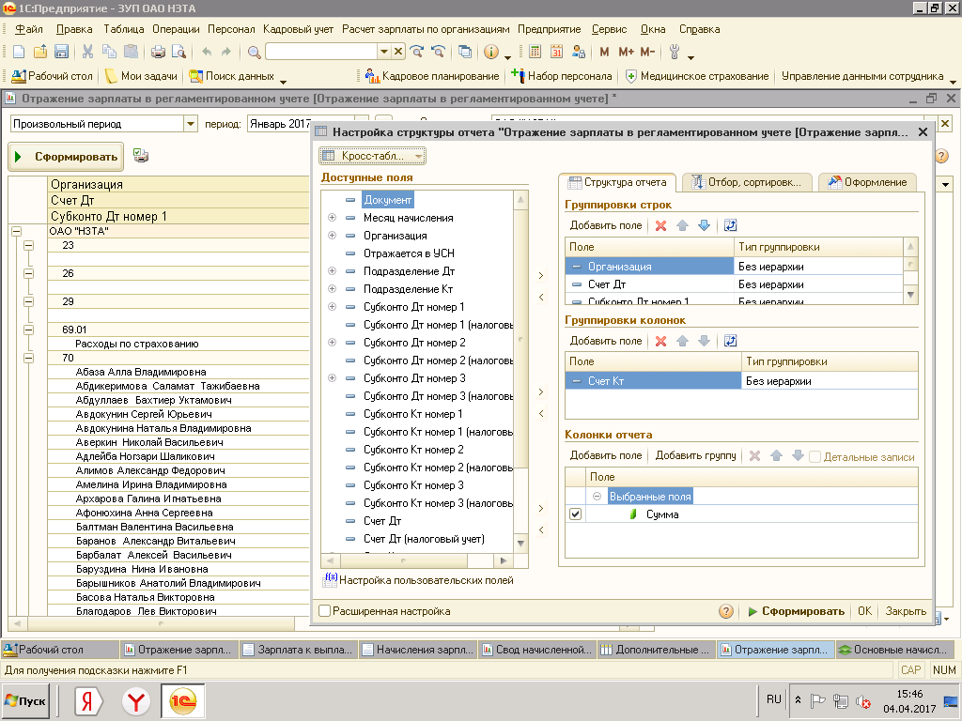Select Счет Кт row in Группировки колонок

[741, 381]
